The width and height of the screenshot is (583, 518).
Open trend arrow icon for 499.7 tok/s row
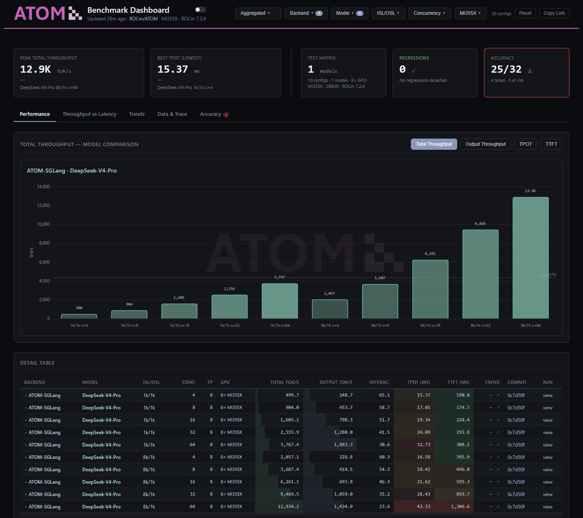(498, 395)
